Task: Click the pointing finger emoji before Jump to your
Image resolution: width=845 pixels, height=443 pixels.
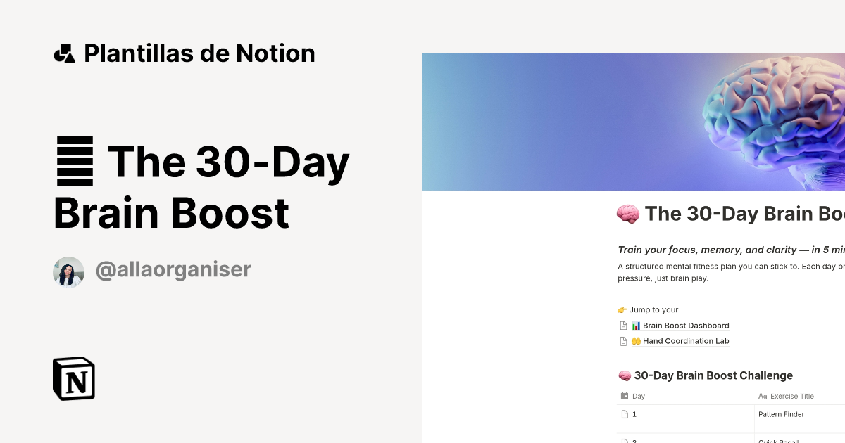Action: pos(622,309)
